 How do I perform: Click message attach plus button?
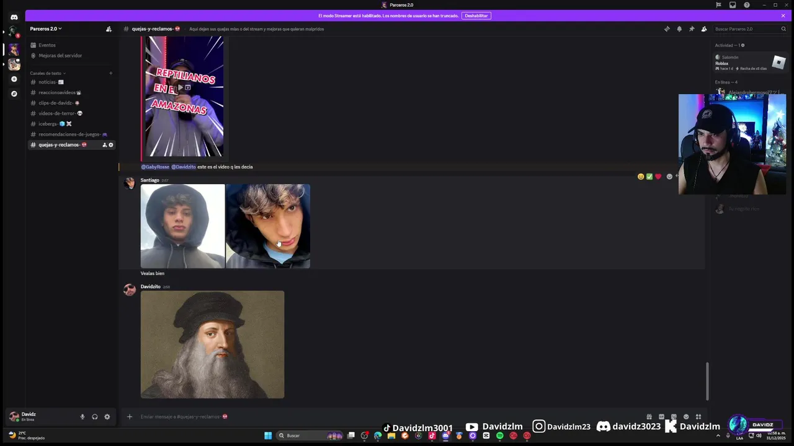coord(130,417)
